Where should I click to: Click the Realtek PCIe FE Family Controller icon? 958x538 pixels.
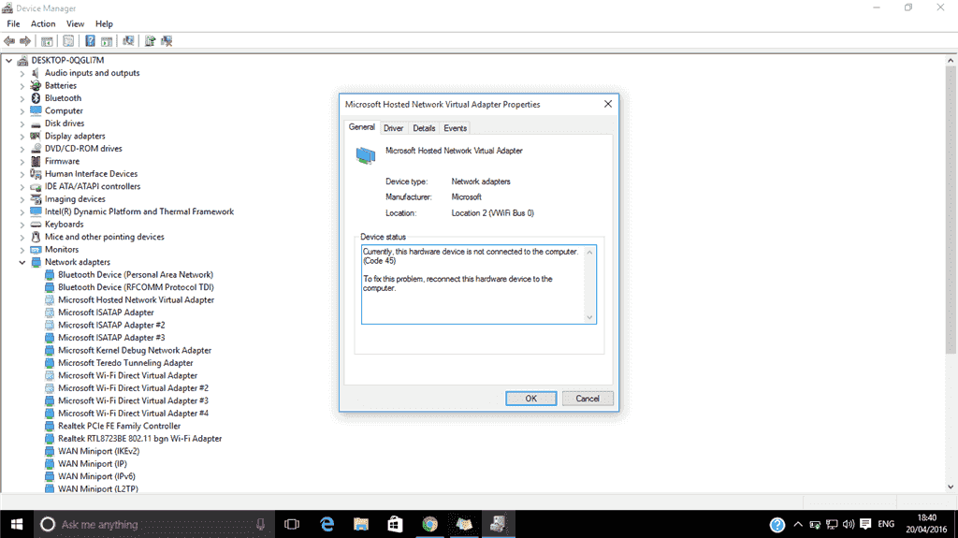[x=50, y=426]
